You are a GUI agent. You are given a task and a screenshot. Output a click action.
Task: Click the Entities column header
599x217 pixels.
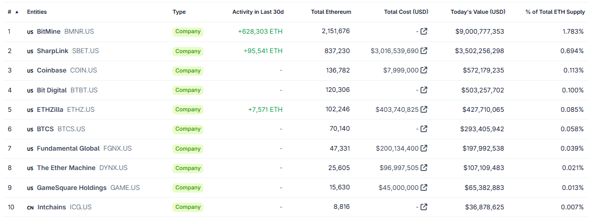point(37,12)
